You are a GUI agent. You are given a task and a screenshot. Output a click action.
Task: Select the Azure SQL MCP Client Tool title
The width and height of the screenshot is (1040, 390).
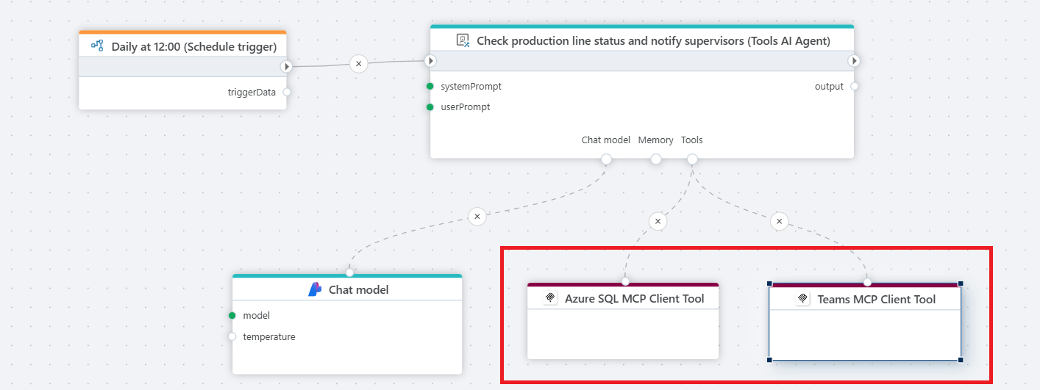634,298
